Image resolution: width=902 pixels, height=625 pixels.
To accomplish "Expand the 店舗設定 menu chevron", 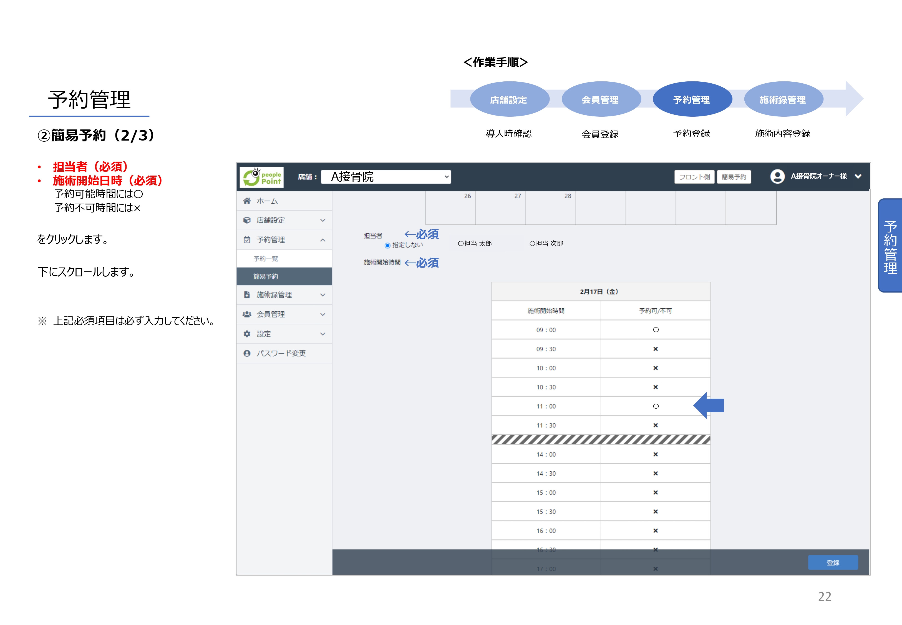I will (323, 220).
